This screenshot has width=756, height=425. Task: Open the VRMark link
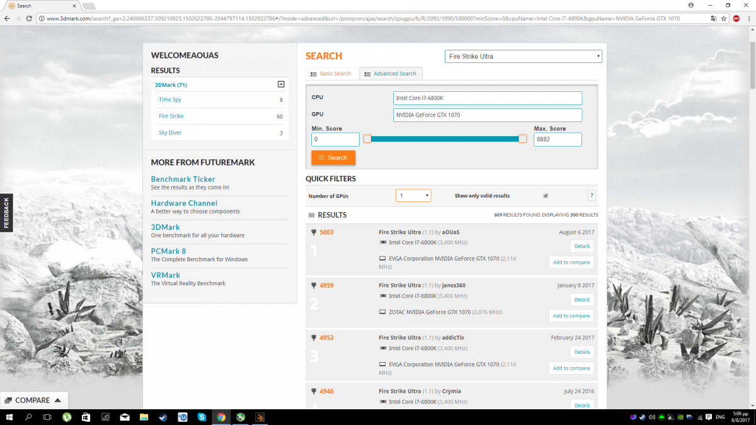166,275
